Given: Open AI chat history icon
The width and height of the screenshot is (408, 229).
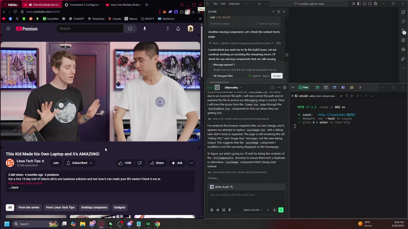Looking at the screenshot, I should coord(279,12).
